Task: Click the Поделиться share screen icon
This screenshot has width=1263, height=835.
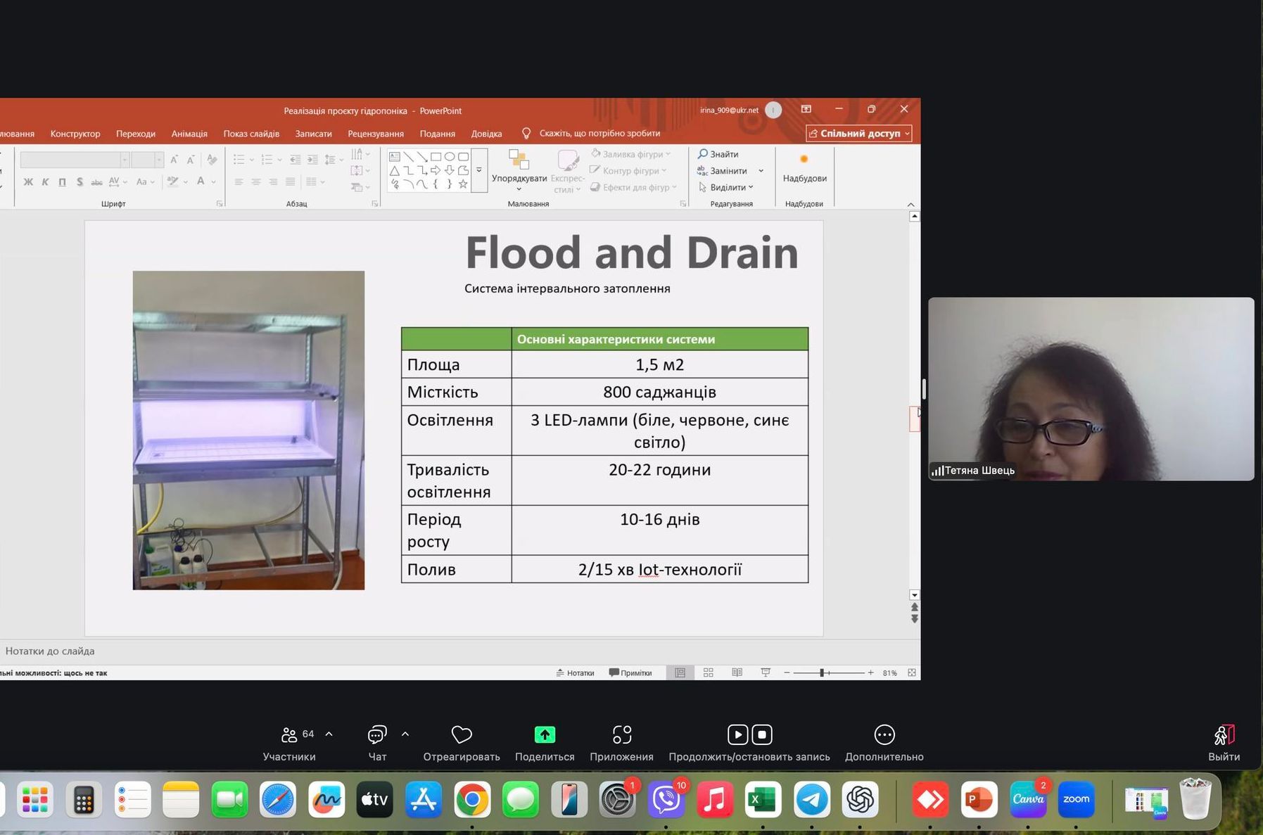Action: coord(545,735)
